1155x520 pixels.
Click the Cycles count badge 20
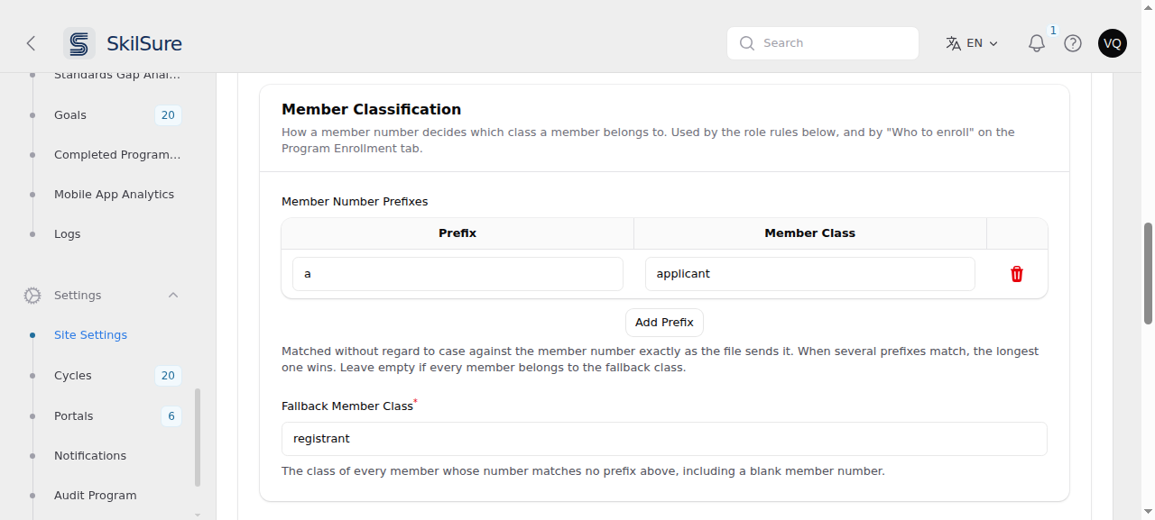coord(168,376)
